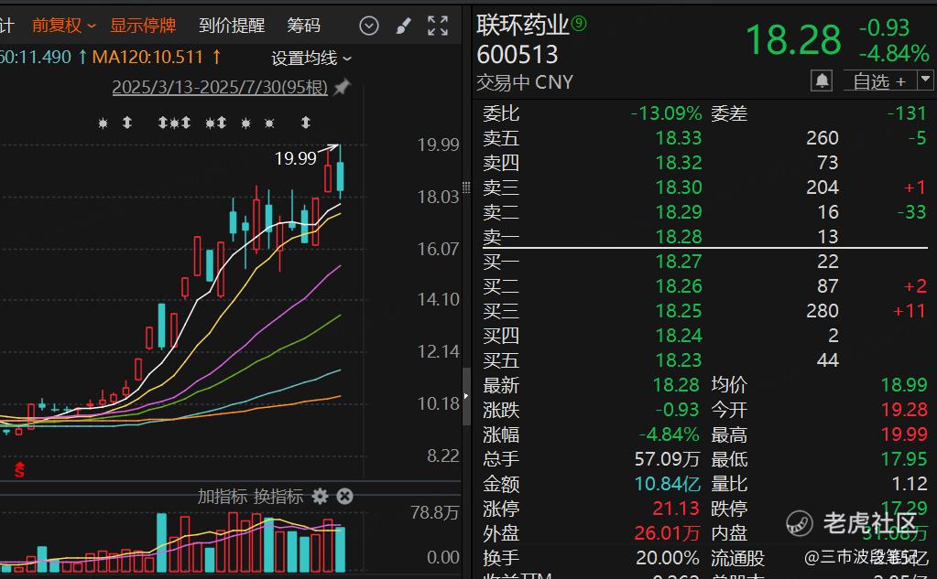Select the 卖一 price 18.28
The image size is (937, 579).
point(679,236)
